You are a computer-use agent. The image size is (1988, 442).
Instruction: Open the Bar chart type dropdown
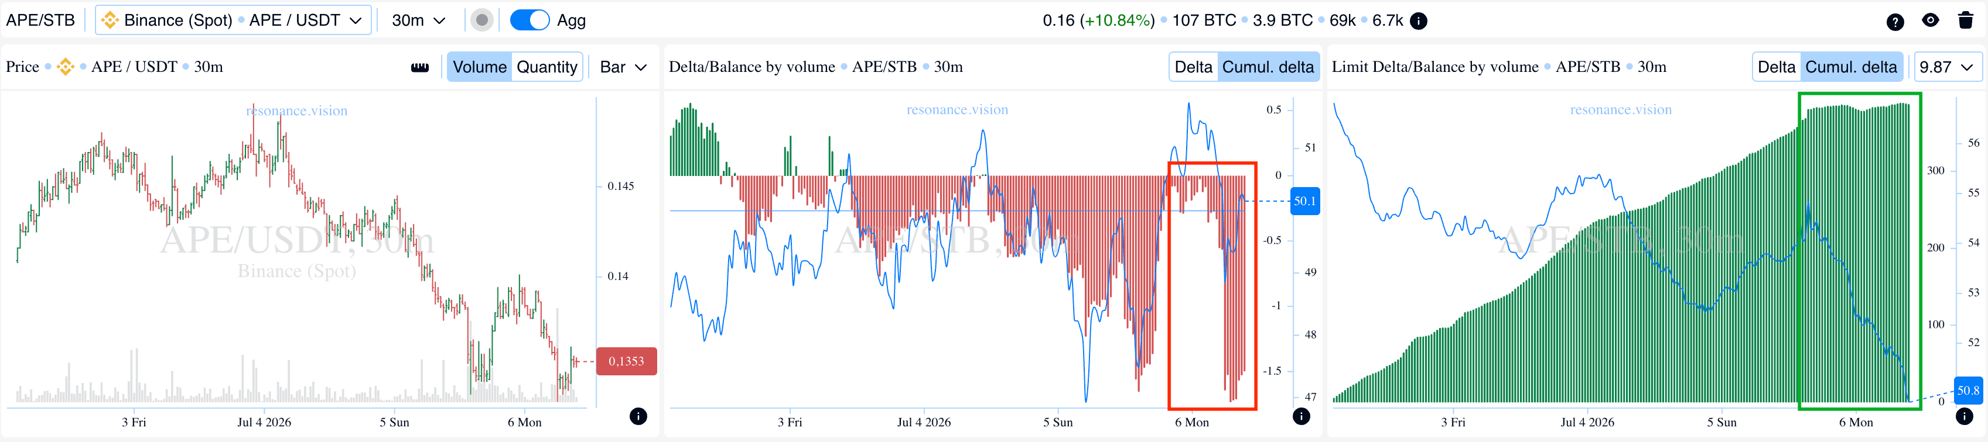point(623,67)
